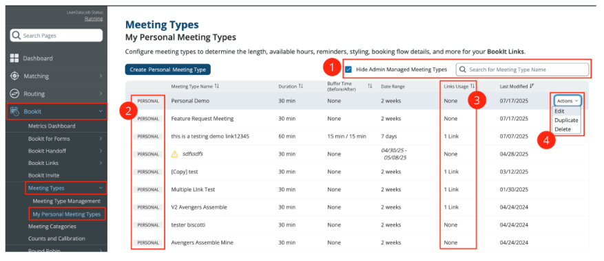
Task: Click the 7 days date range cell
Action: pyautogui.click(x=388, y=137)
